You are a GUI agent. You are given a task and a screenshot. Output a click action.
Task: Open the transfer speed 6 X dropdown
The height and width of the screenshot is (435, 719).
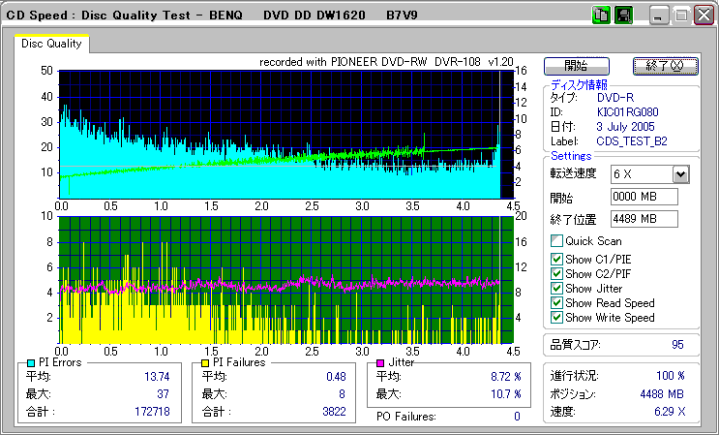coord(680,173)
